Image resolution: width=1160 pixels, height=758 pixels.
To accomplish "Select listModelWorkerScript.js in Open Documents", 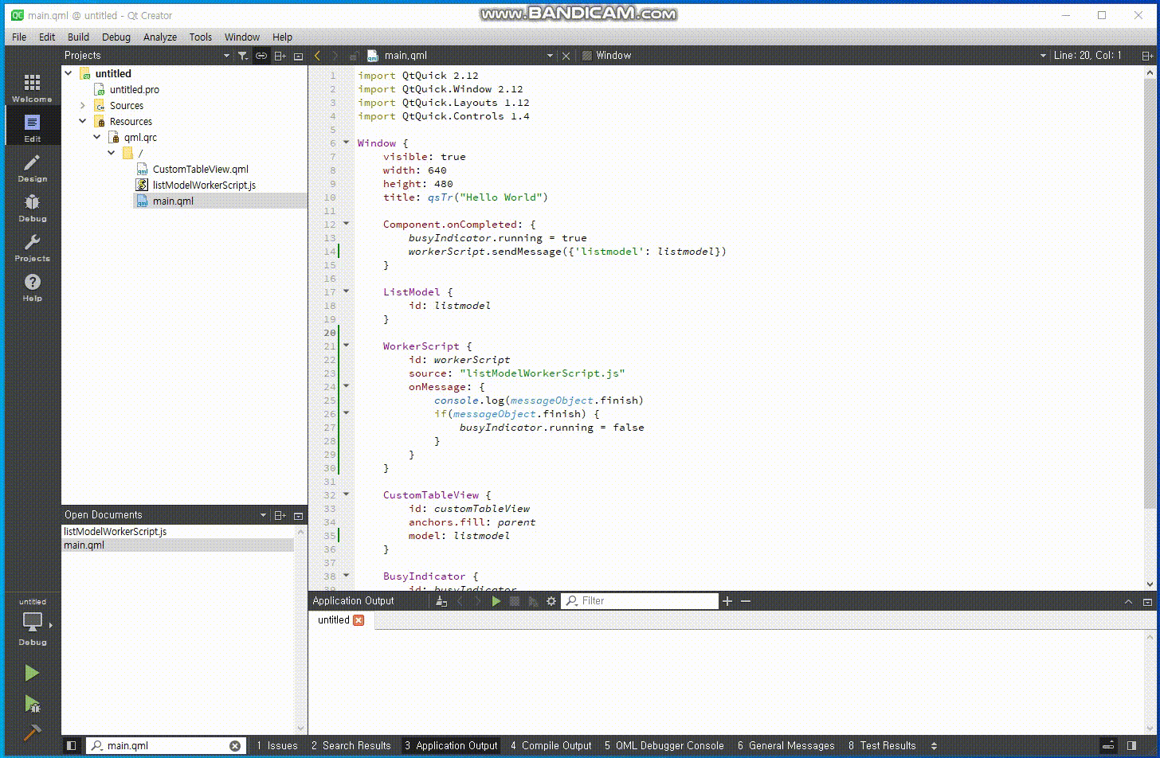I will [x=115, y=531].
